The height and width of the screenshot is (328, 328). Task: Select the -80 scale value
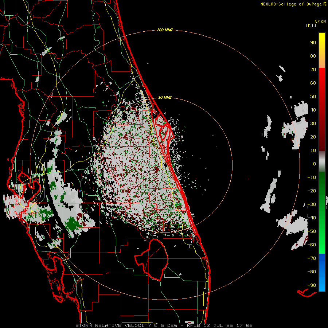tap(312, 272)
